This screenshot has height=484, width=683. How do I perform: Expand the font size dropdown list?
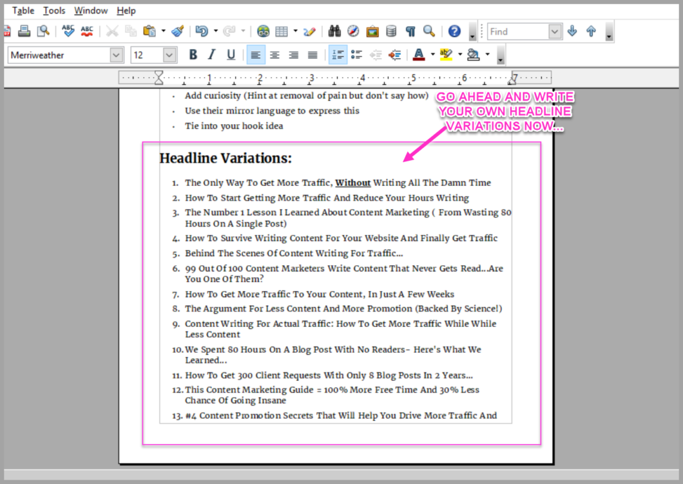[169, 55]
